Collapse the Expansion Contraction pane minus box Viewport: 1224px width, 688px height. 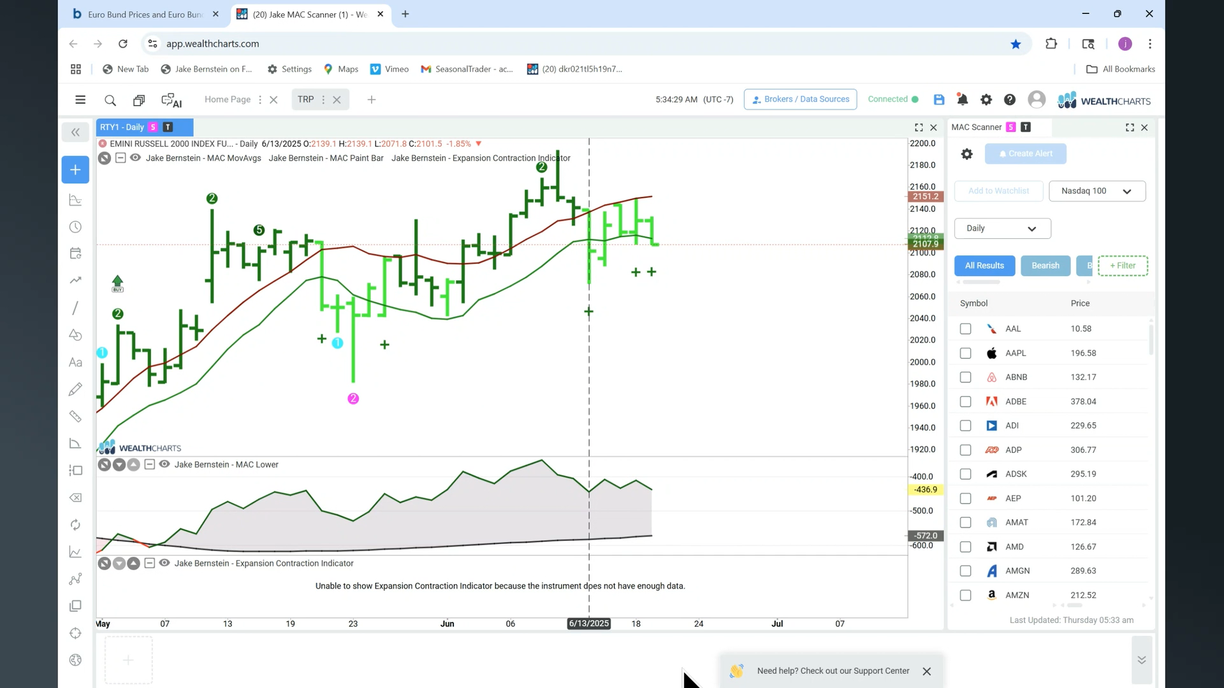(x=149, y=563)
